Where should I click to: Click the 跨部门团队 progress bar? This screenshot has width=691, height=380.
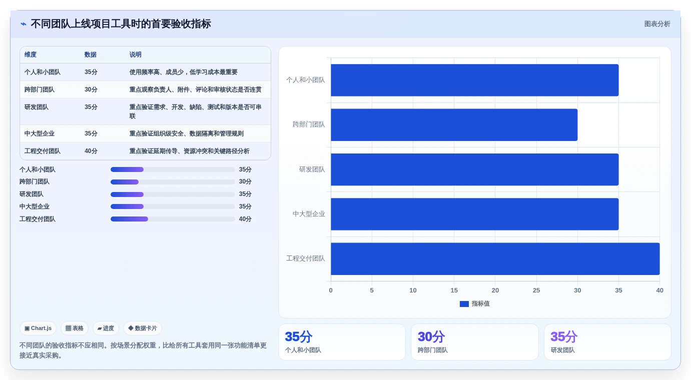tap(173, 182)
